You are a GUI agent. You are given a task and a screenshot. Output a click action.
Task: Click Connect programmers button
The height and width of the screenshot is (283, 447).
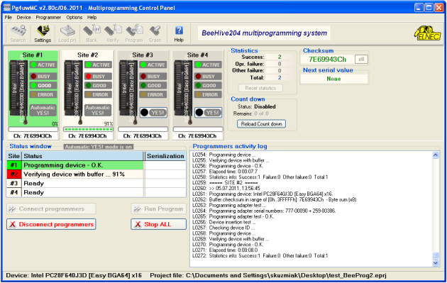click(51, 209)
